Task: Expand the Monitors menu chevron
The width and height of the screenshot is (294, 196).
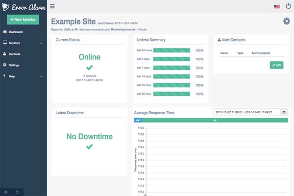Action: pyautogui.click(x=41, y=43)
